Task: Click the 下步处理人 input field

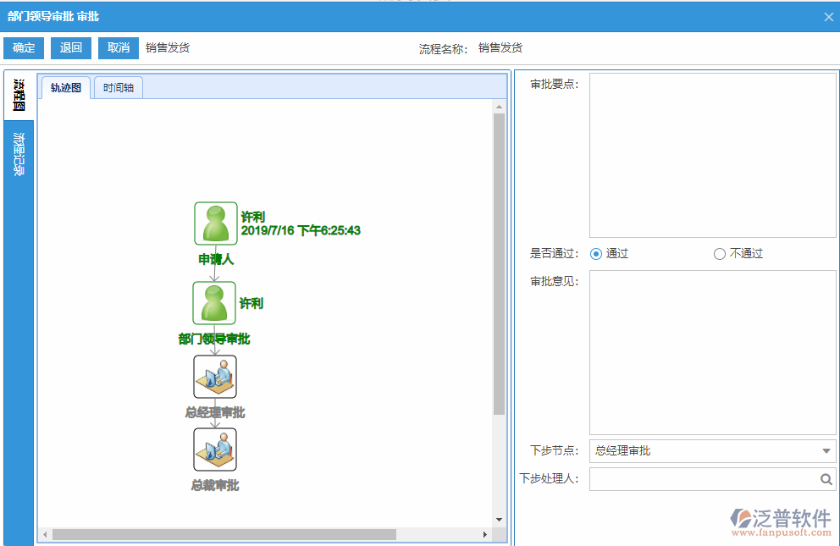Action: pyautogui.click(x=703, y=479)
